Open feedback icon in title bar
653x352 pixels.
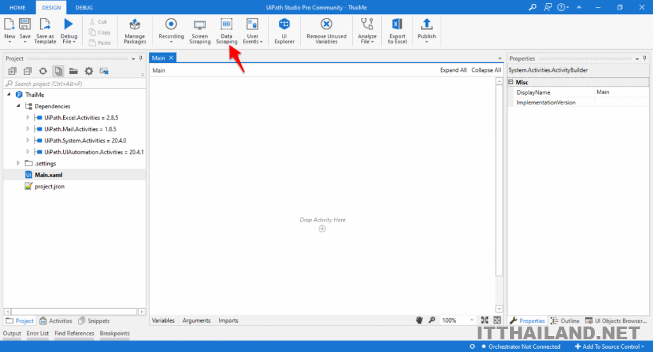(548, 7)
